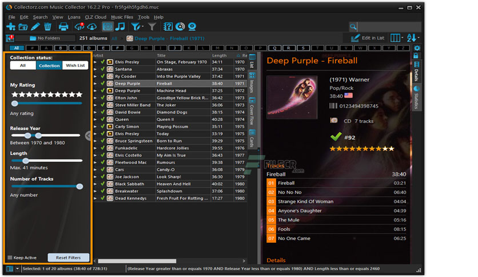
Task: Click the Title column header
Action: pyautogui.click(x=161, y=56)
